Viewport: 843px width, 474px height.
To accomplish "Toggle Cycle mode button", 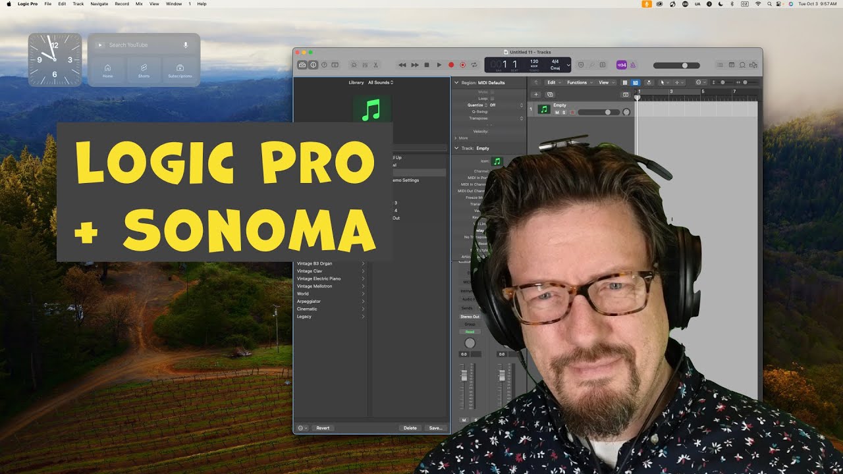I will coord(474,65).
